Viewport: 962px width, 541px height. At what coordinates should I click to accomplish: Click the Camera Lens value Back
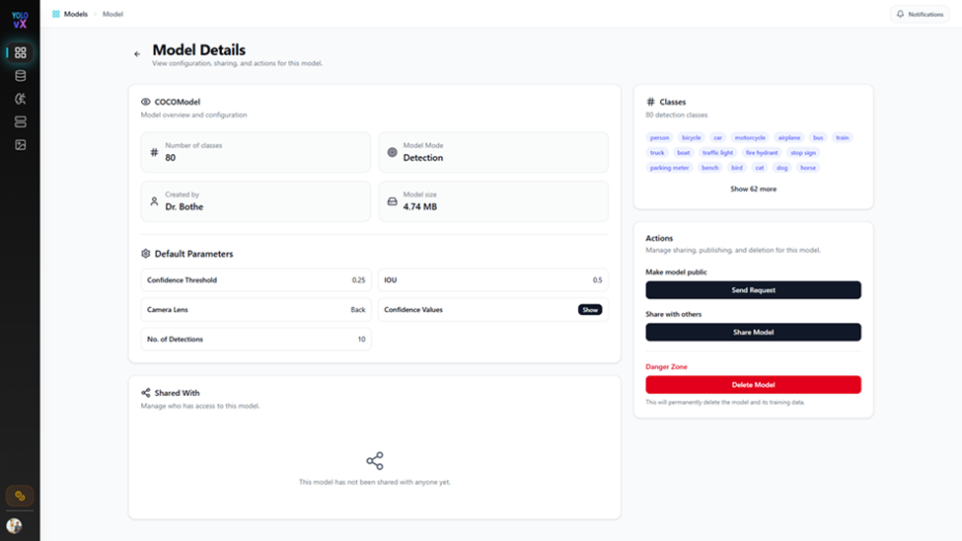[358, 309]
